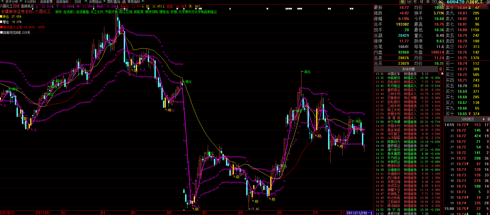The image size is (490, 215).
Task: Select the 壹桥苗业 13:43 alert row
Action: point(408,90)
